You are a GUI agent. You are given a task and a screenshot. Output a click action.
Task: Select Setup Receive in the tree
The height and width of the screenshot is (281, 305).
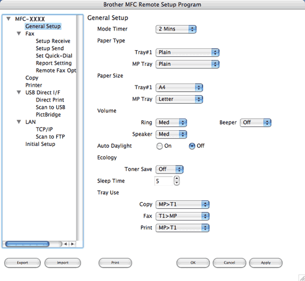(53, 41)
